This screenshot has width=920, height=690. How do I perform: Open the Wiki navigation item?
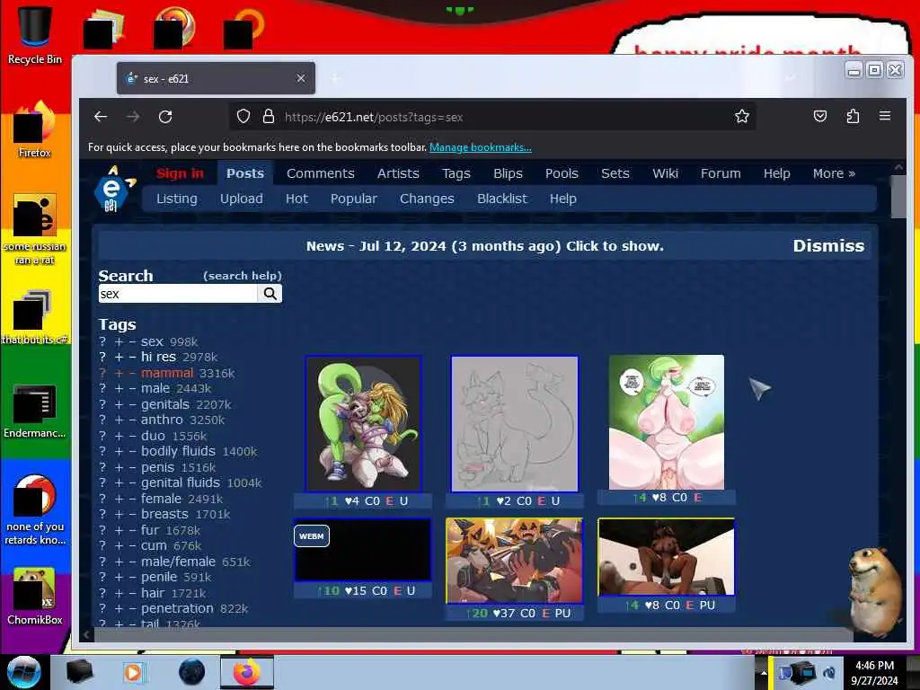(665, 173)
